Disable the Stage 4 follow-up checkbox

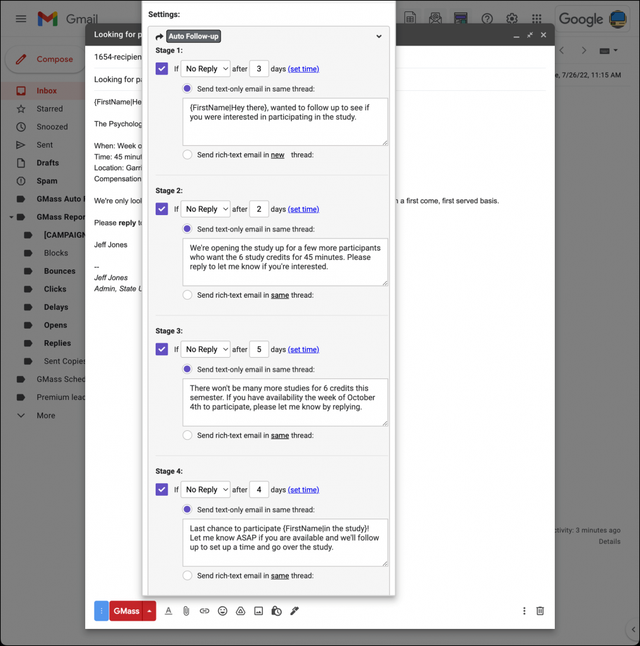tap(162, 490)
